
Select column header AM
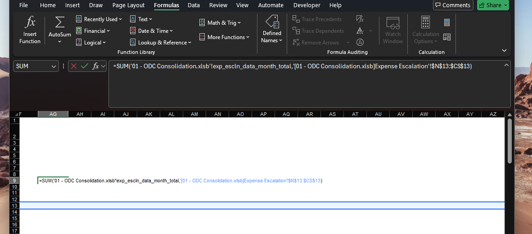tap(194, 114)
